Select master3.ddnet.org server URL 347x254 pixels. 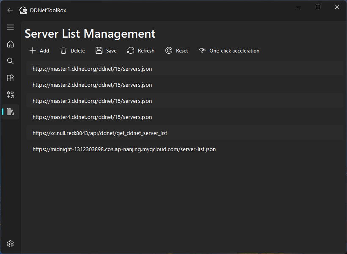point(185,101)
